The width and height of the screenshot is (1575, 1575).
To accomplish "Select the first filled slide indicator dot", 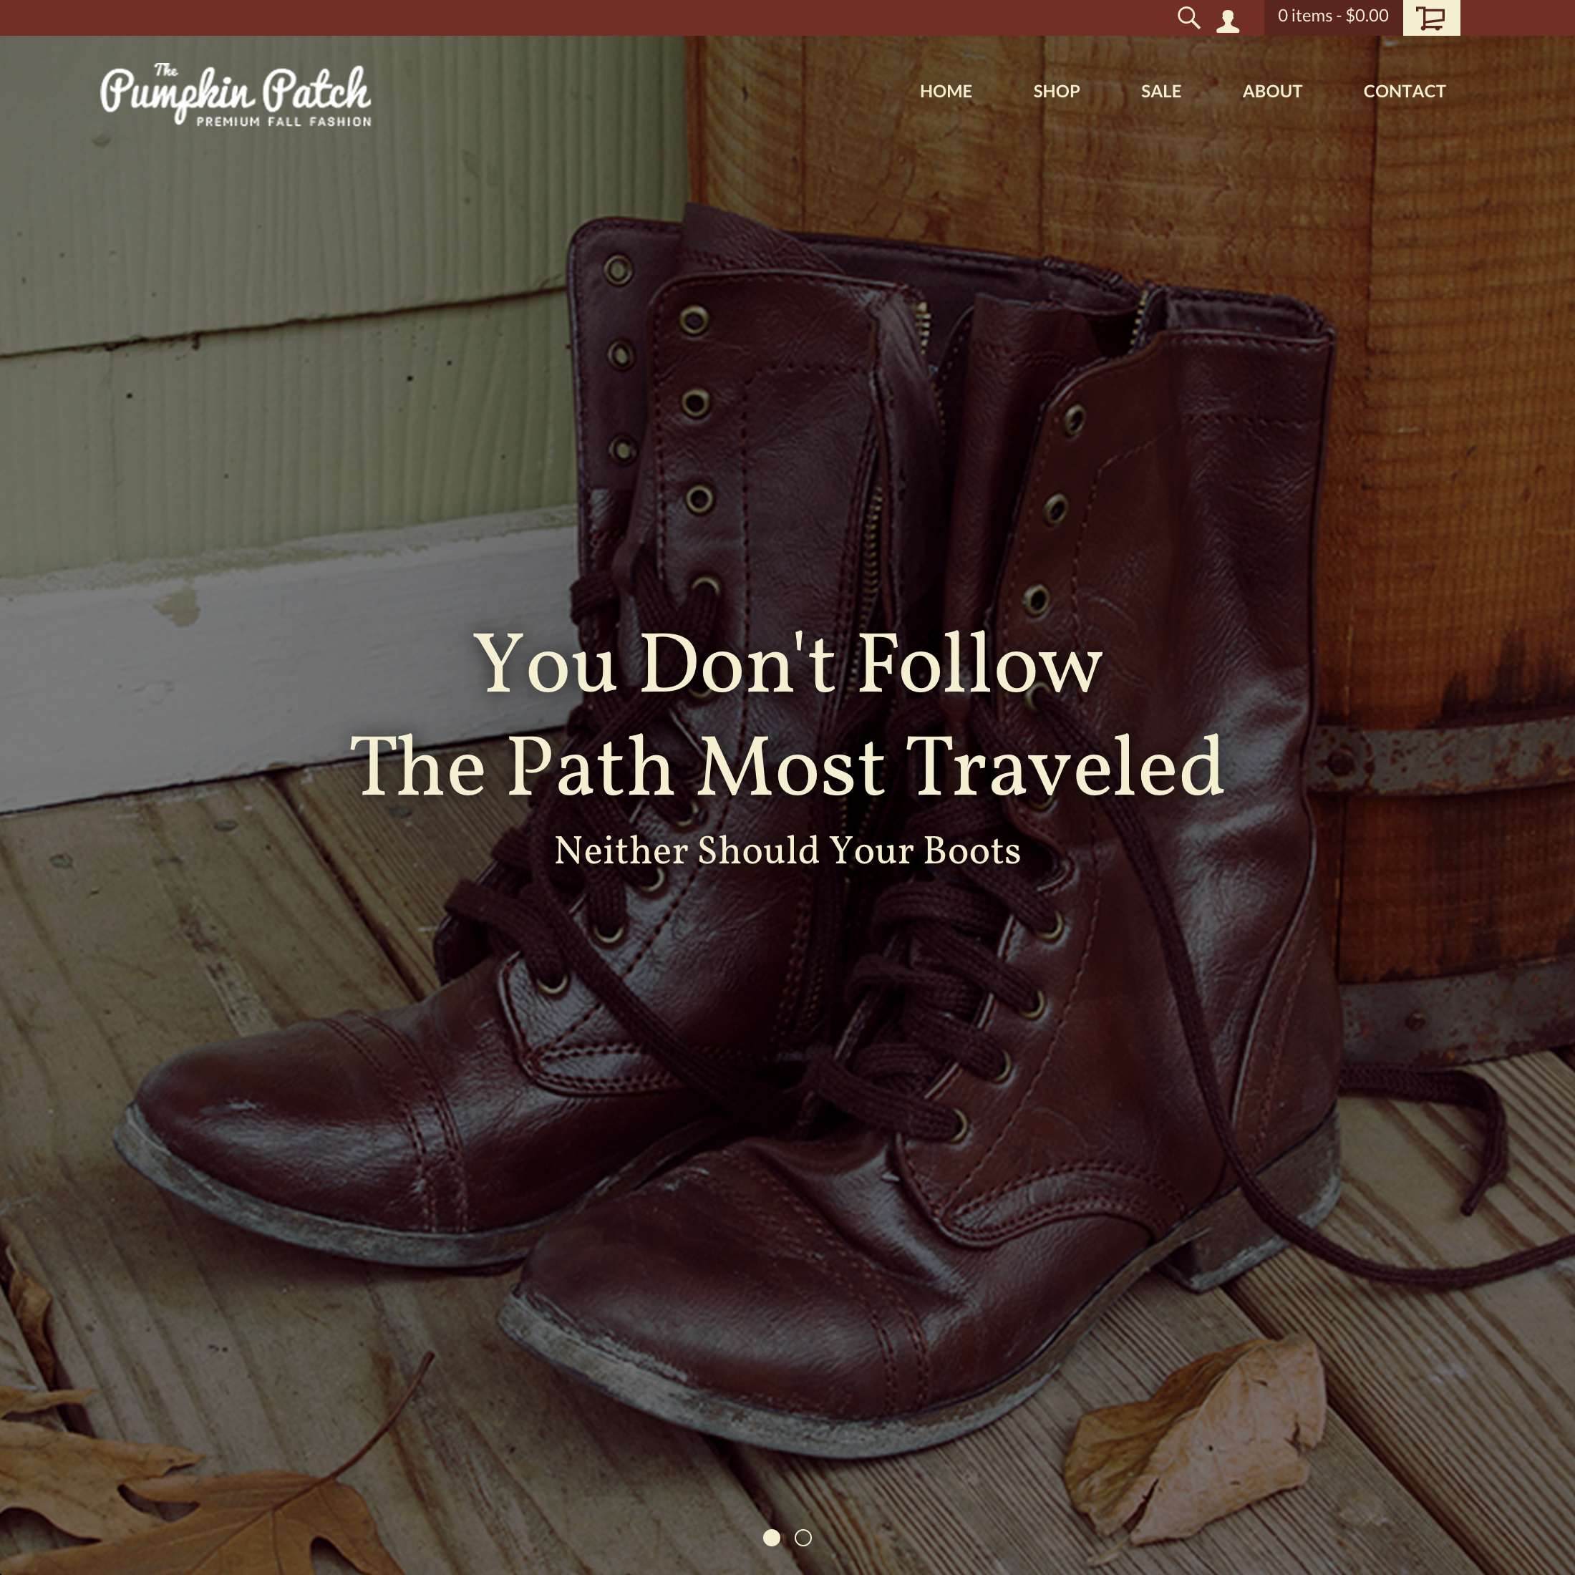I will click(771, 1538).
